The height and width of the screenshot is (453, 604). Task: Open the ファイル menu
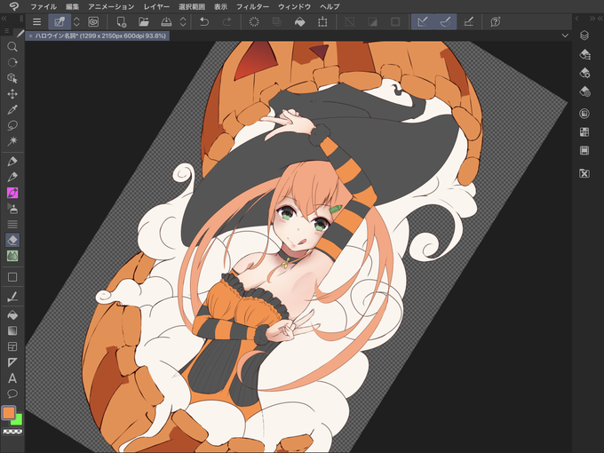(x=44, y=6)
